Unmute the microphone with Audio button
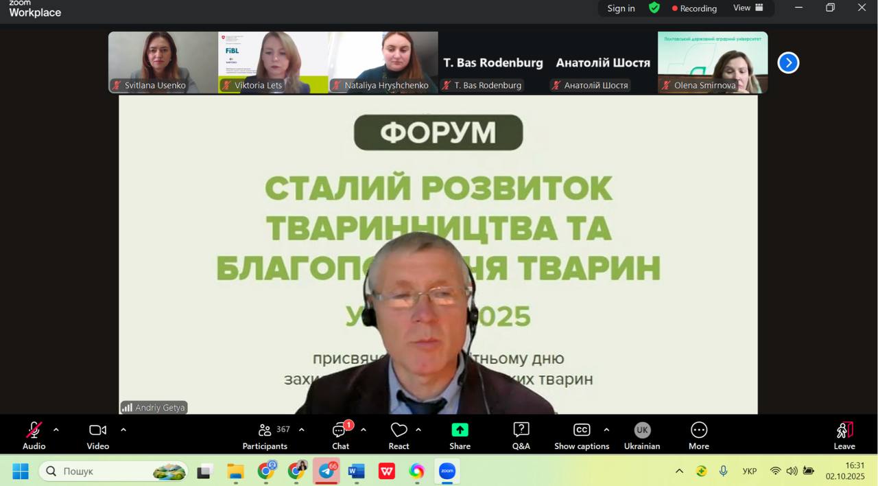 pyautogui.click(x=34, y=436)
